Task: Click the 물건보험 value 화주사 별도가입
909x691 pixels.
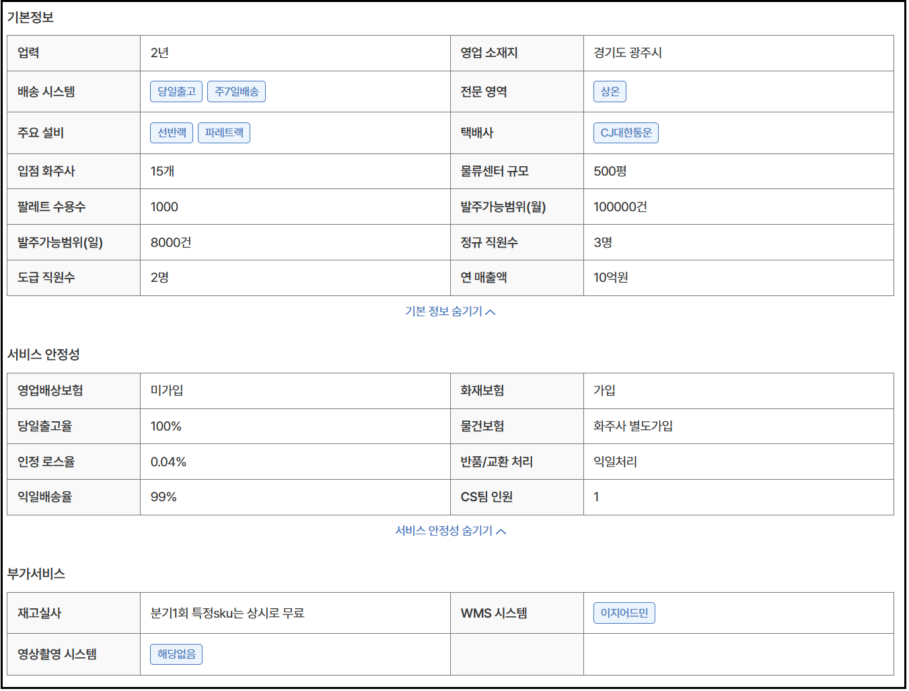Action: coord(633,427)
